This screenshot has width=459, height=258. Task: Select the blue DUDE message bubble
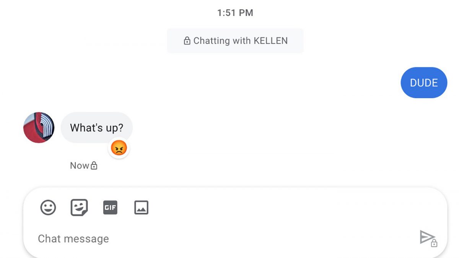point(423,83)
